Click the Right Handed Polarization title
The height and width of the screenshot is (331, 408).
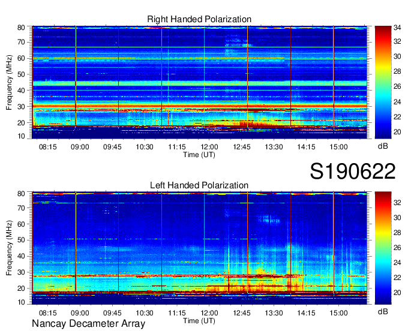[199, 19]
